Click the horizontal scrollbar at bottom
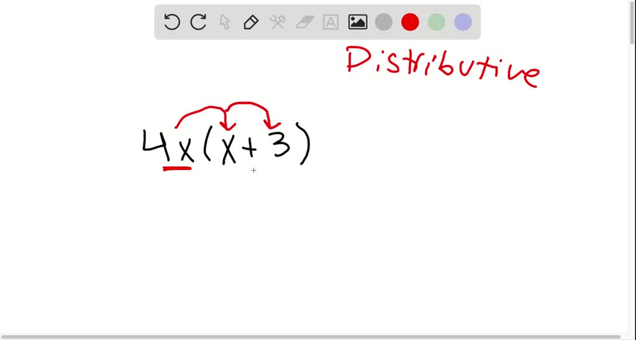The image size is (636, 340). (311, 337)
